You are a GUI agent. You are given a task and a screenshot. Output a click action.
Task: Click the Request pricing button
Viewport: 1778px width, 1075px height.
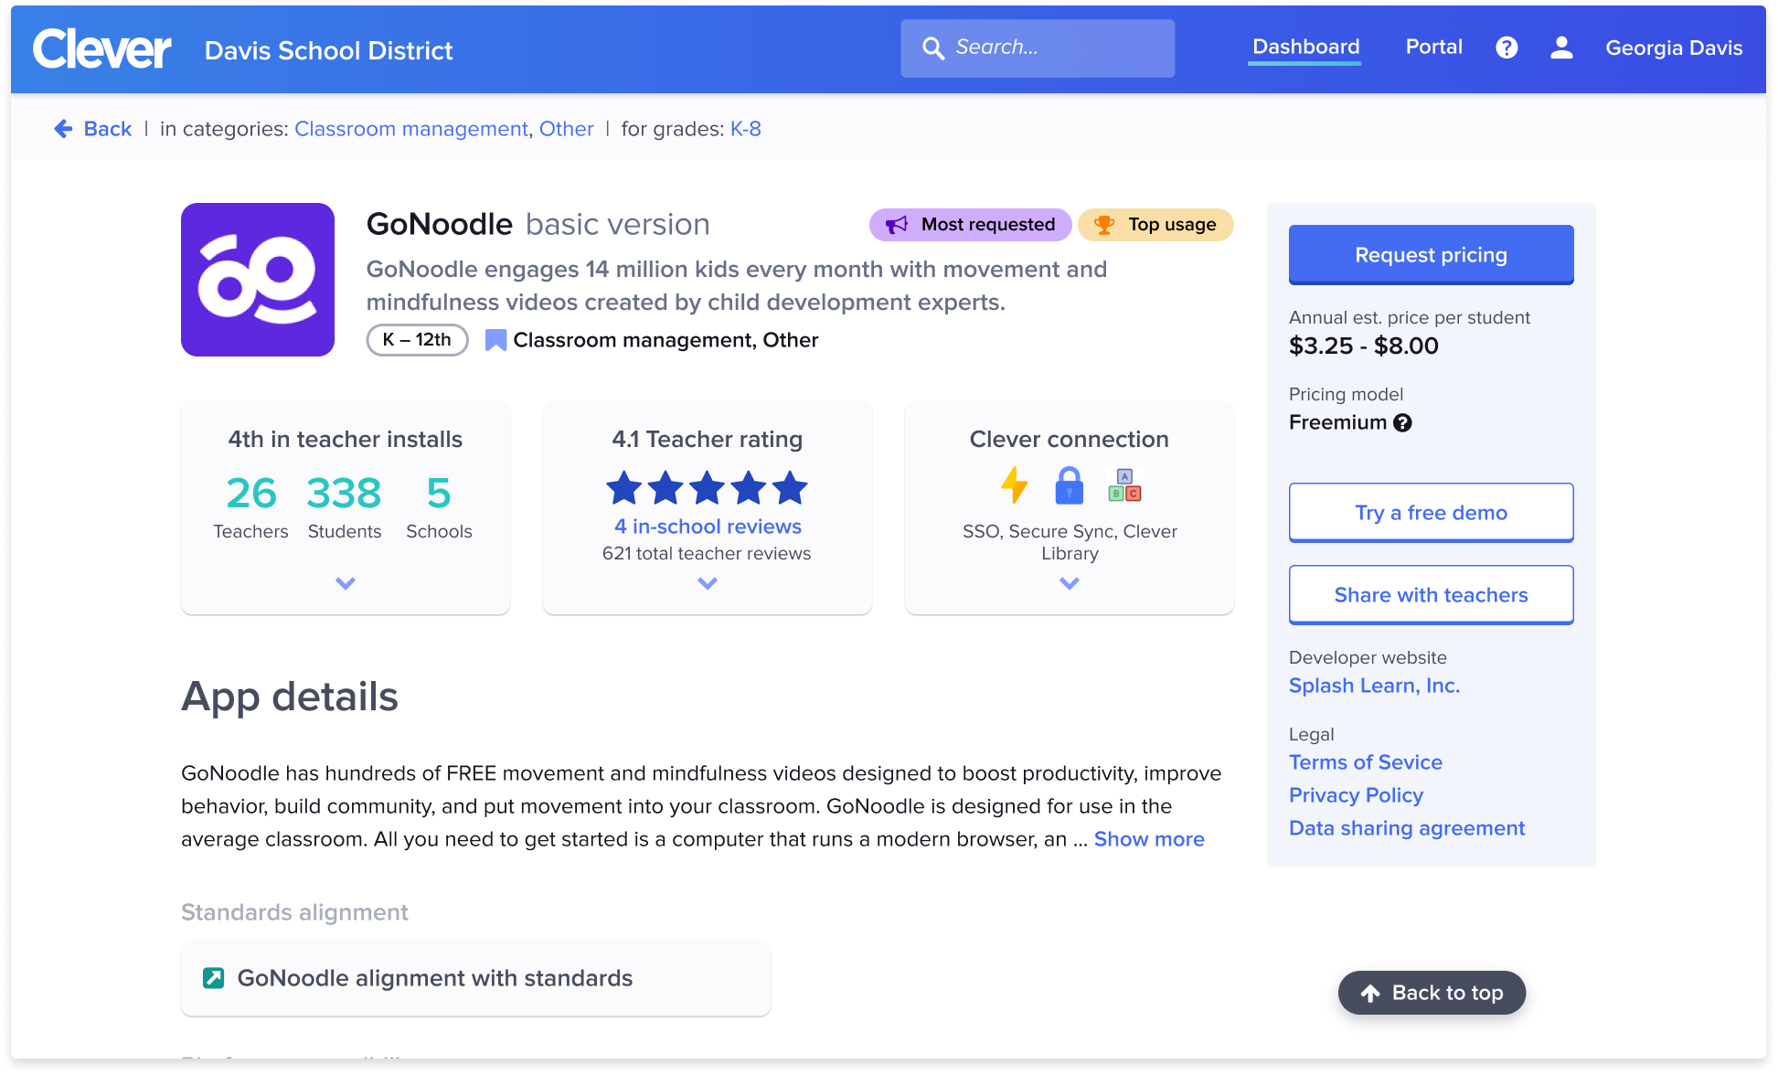(1432, 255)
